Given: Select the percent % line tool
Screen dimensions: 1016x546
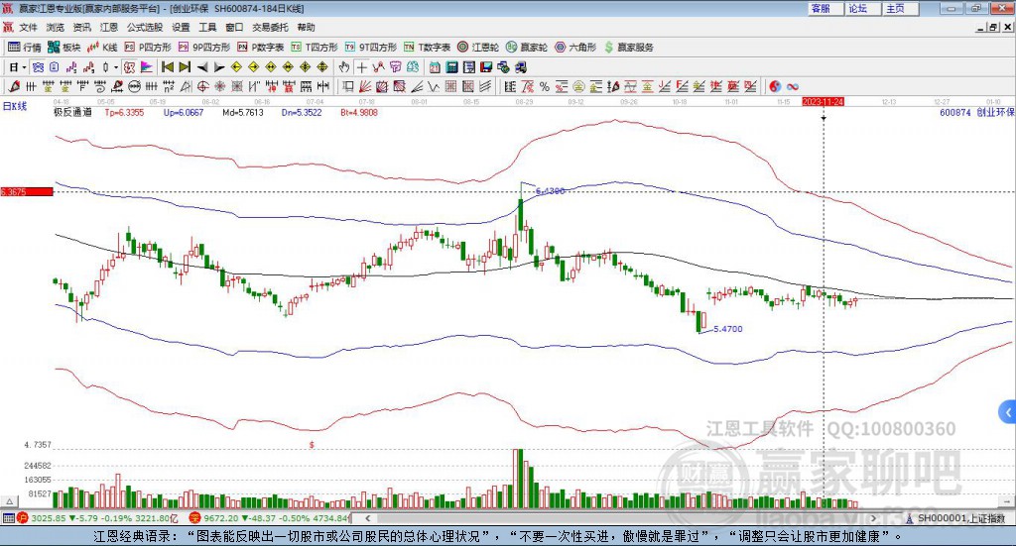Looking at the screenshot, I should click(545, 86).
